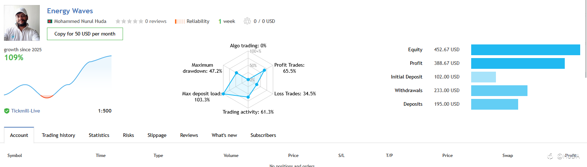
Task: Open Mohammed Nurul Huda's profile link
Action: point(80,22)
